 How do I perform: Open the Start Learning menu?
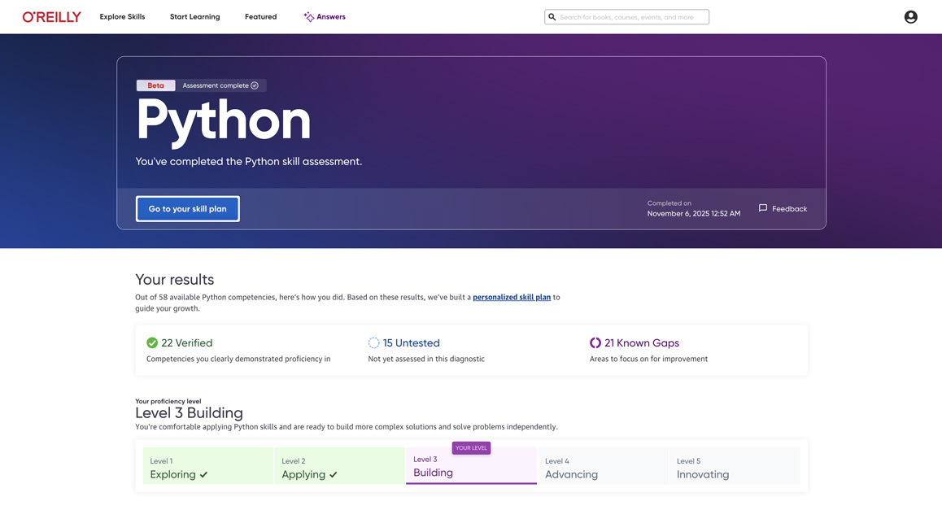point(194,17)
